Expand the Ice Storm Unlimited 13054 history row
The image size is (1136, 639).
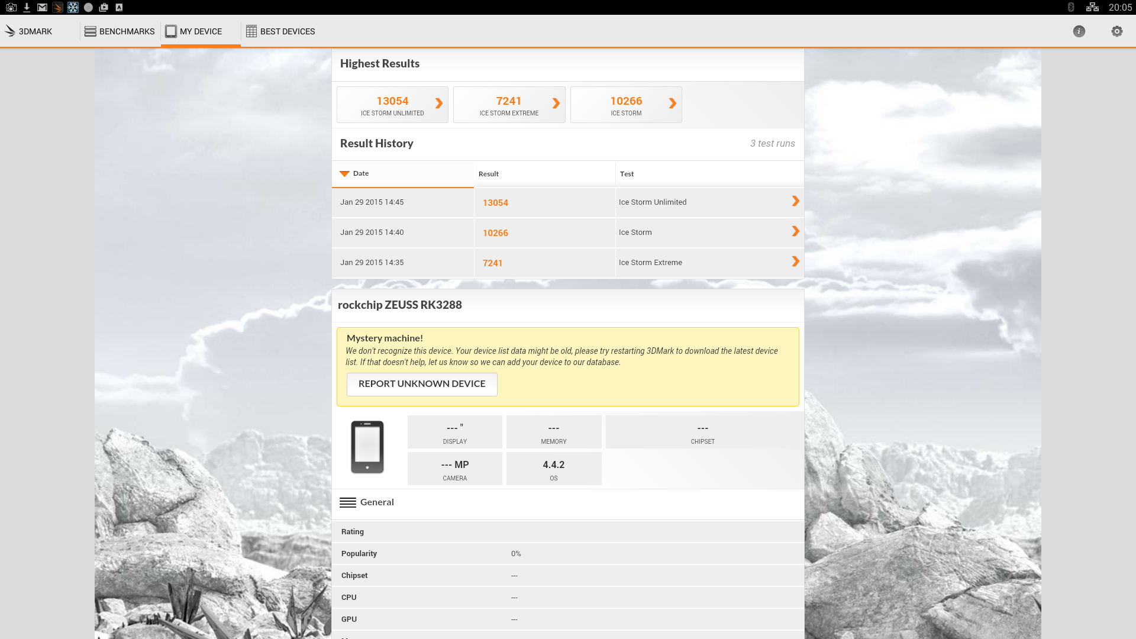[795, 202]
